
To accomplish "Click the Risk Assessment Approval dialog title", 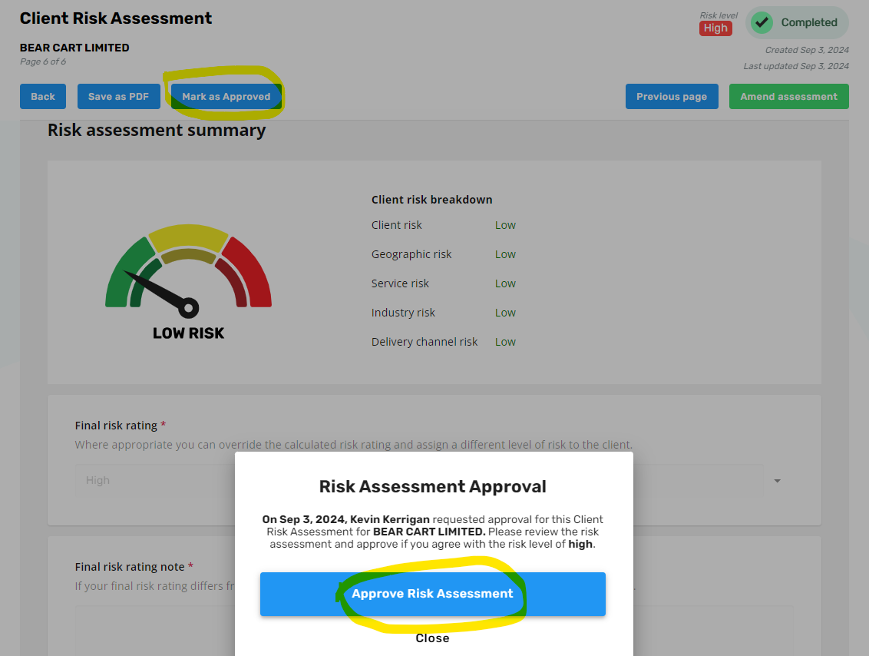I will click(433, 486).
